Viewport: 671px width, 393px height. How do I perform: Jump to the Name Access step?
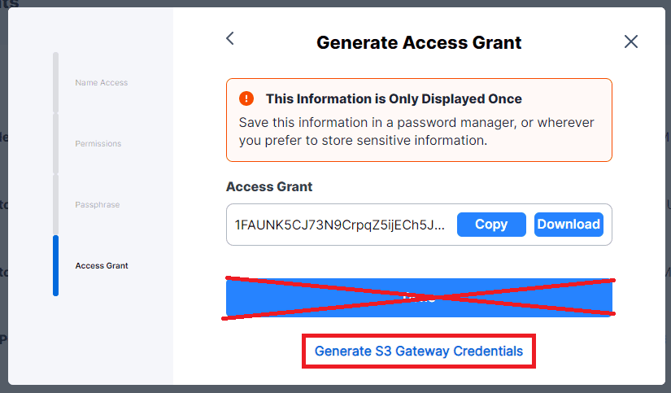[102, 83]
